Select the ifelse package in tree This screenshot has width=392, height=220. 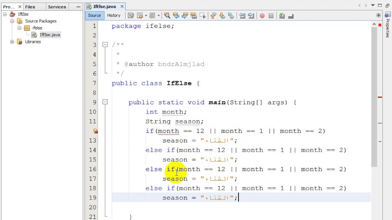click(x=37, y=28)
